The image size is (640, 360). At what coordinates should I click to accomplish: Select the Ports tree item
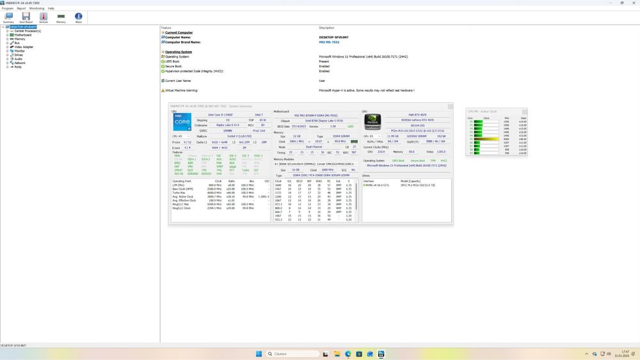tap(18, 67)
